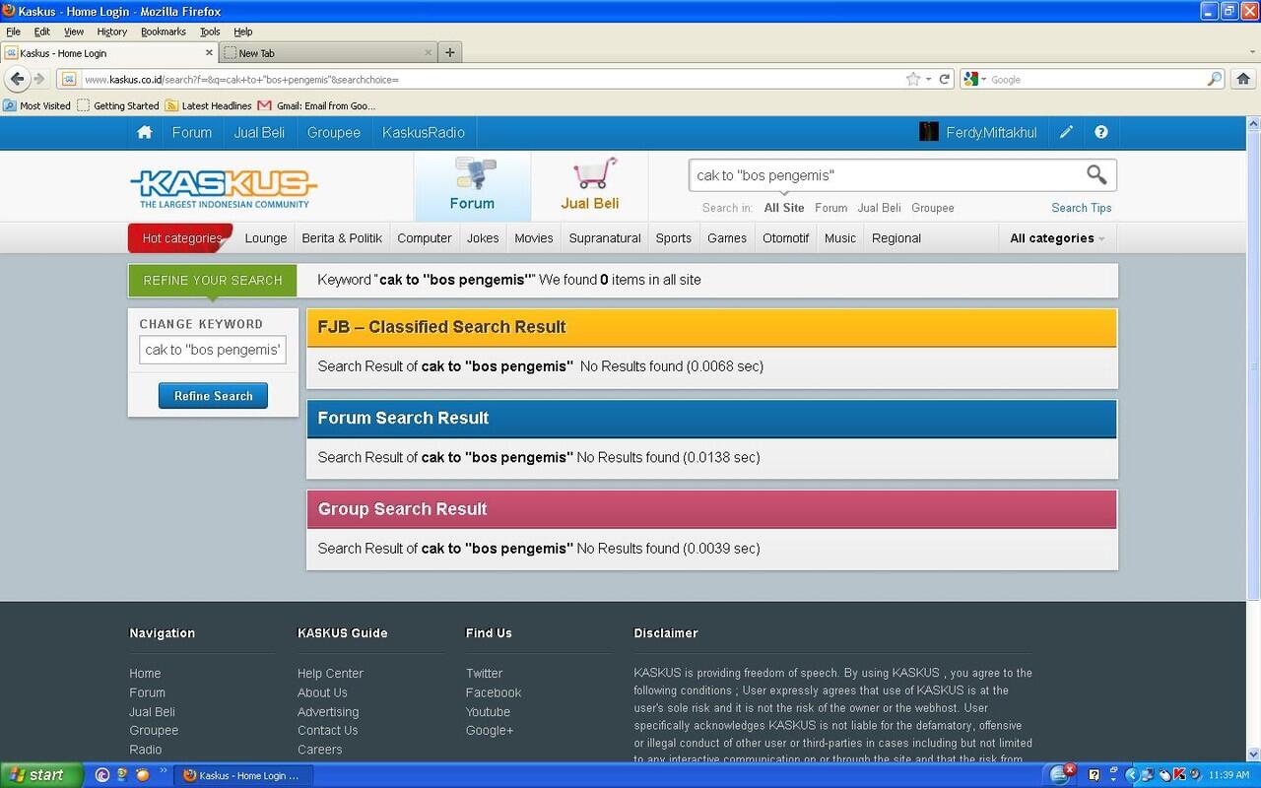1261x788 pixels.
Task: Open the File menu
Action: [x=13, y=32]
